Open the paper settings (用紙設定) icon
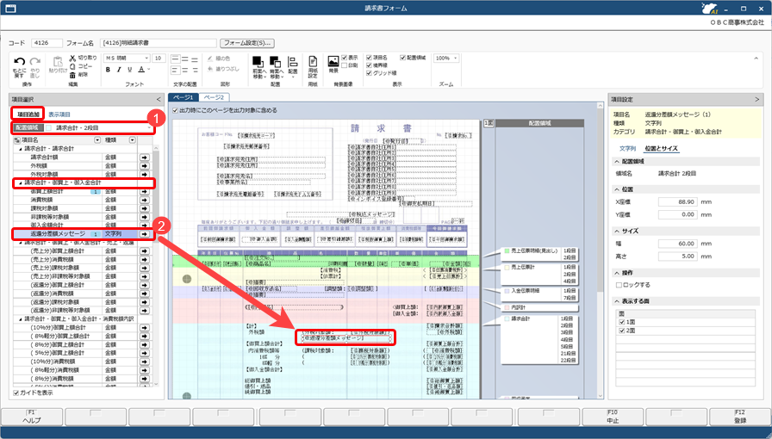Viewport: 772px width, 439px height. coord(313,61)
